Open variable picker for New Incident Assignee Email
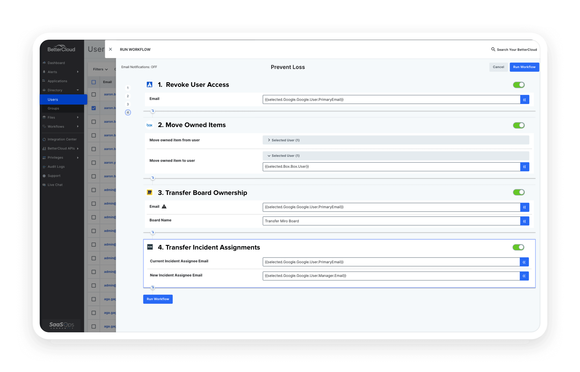The image size is (580, 372). click(x=524, y=276)
